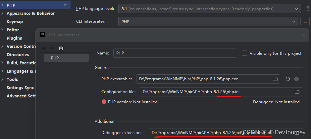Click the PHP settings page pin icon
Image resolution: width=311 pixels, height=139 pixels.
(66, 5)
